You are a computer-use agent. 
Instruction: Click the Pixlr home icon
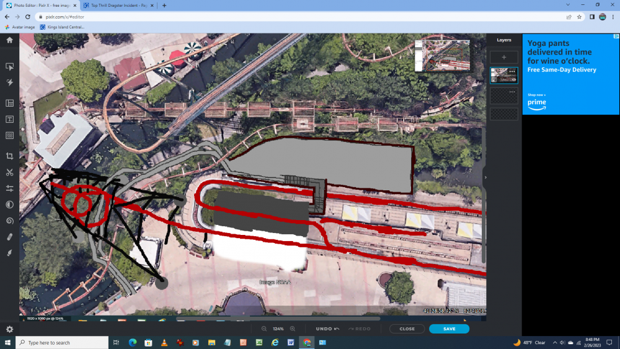(x=9, y=40)
